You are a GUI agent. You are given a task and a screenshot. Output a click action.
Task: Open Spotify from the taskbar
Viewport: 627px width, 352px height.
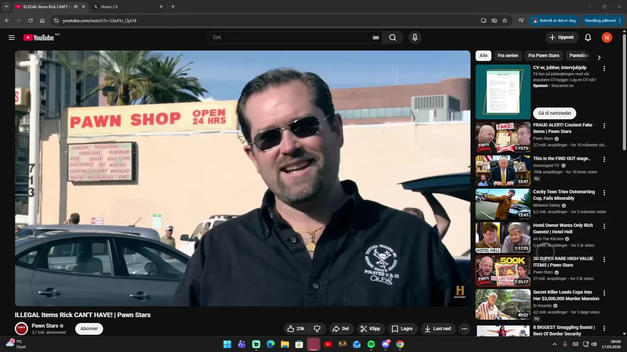click(x=371, y=344)
